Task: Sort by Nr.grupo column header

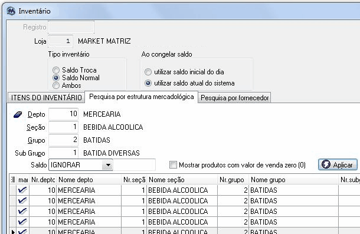Action: [x=233, y=180]
